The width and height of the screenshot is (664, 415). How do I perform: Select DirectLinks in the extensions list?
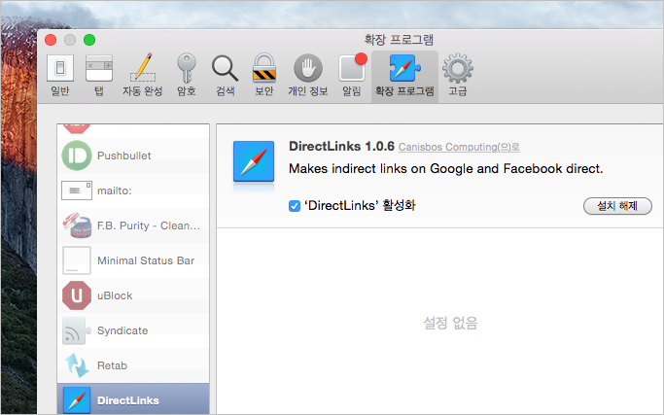133,399
